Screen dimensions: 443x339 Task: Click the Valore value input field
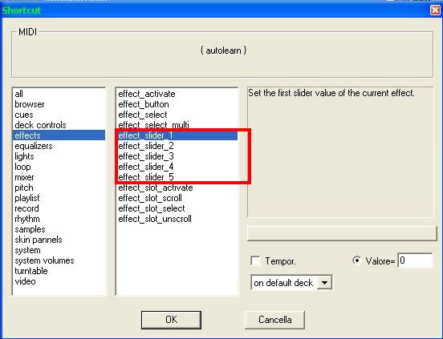coord(415,260)
